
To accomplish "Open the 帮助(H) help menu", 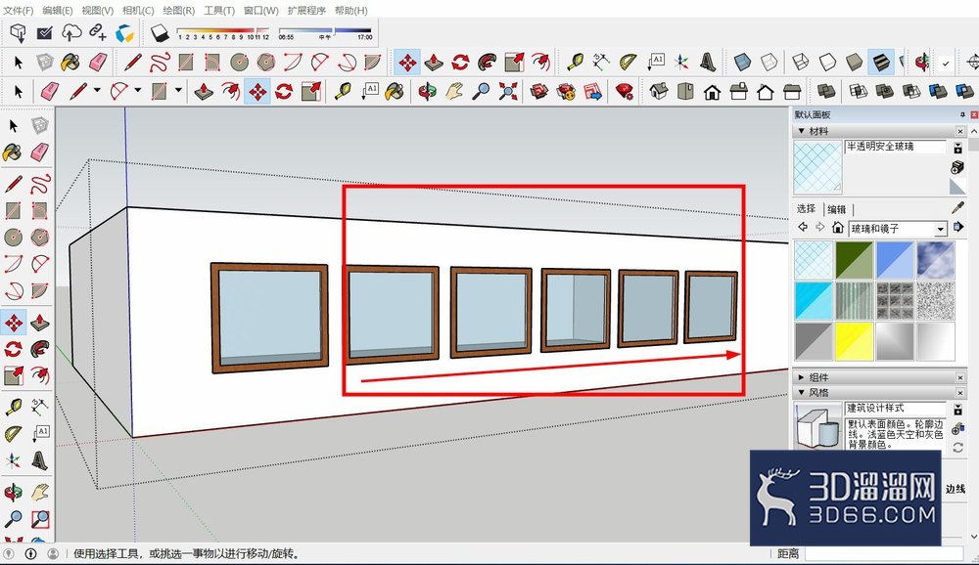I will point(350,11).
